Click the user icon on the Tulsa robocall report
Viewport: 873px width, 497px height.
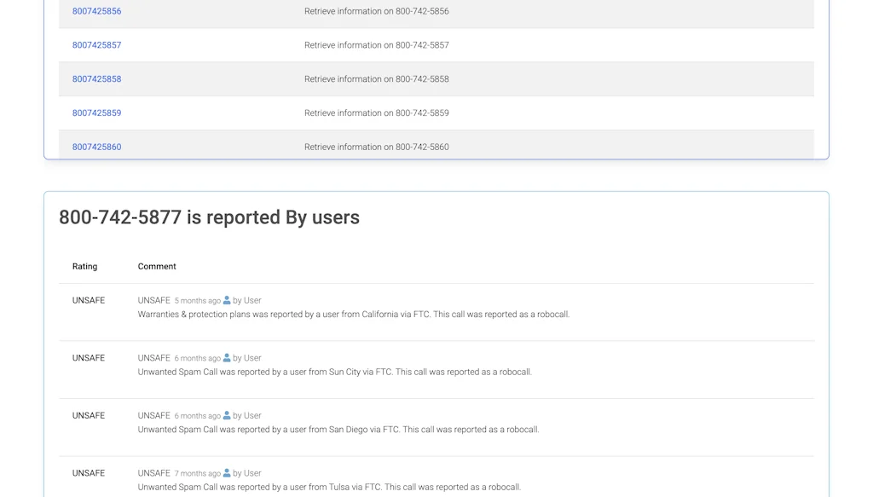click(x=226, y=473)
